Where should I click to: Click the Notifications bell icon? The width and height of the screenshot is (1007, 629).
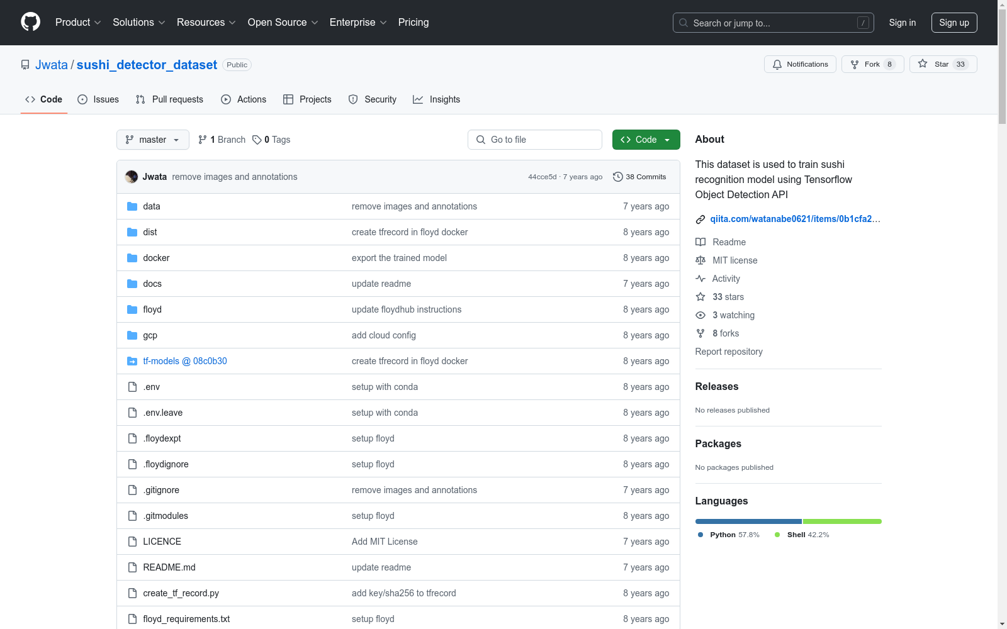777,64
